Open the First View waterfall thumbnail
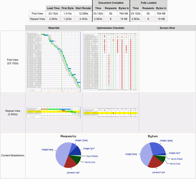The width and height of the screenshot is (196, 179). 53,62
